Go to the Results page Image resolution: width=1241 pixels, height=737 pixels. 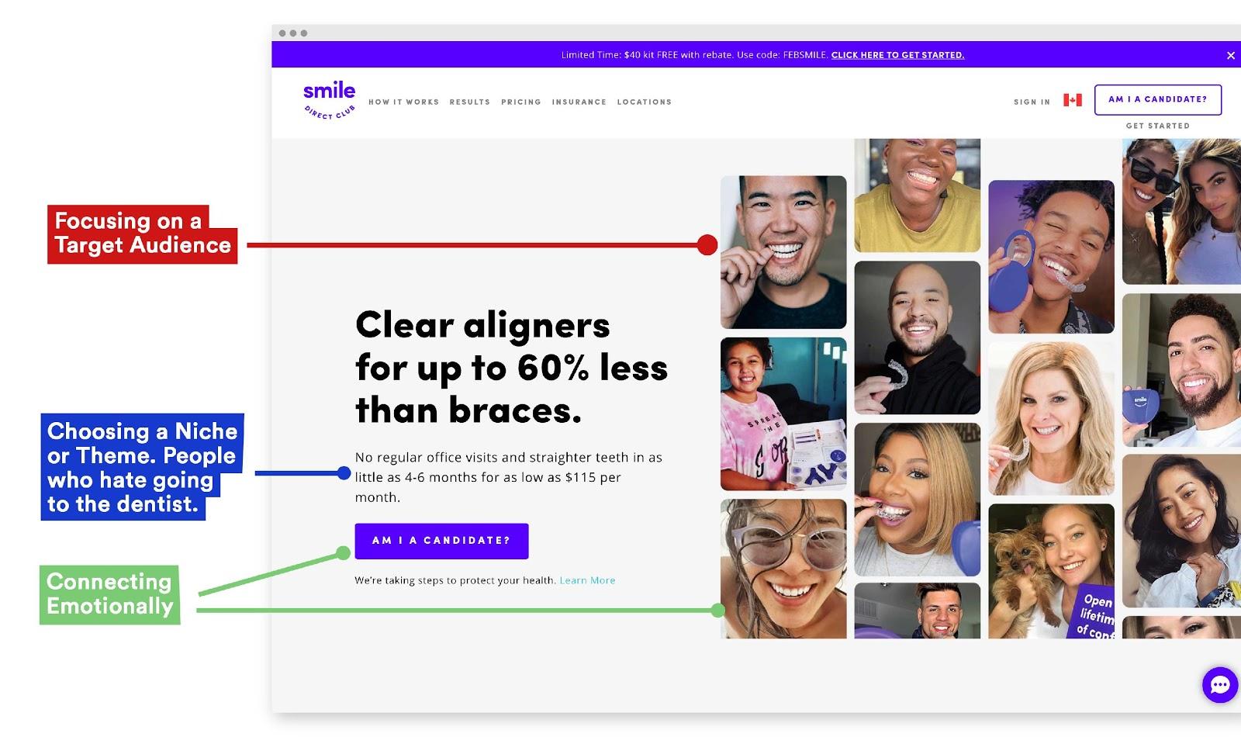[470, 102]
